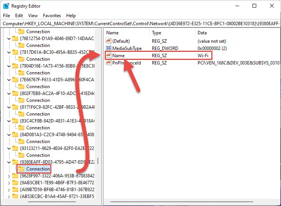Minimize the Registry Editor window
The image size is (281, 206).
click(x=237, y=6)
